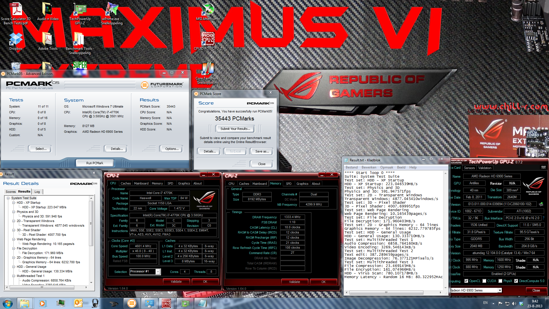Launch CPUID ROG CPU-Z desktop icon
Viewport: 549px width, 309px height.
point(208,41)
